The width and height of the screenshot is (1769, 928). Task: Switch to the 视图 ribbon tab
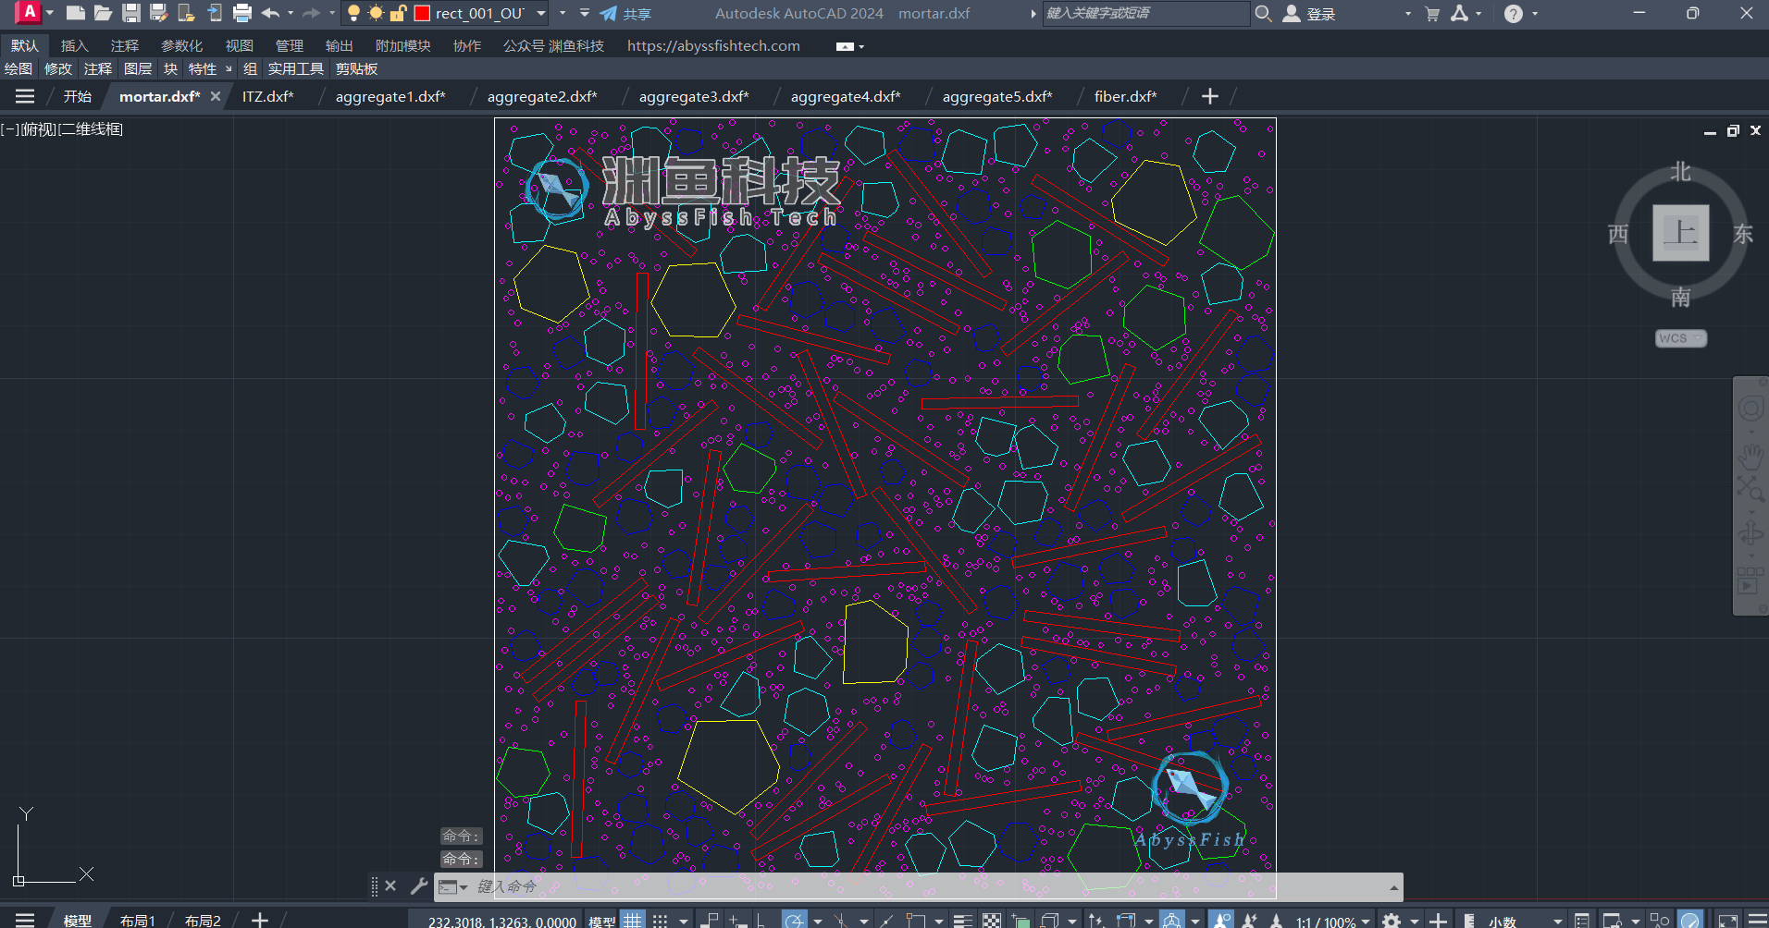[239, 45]
